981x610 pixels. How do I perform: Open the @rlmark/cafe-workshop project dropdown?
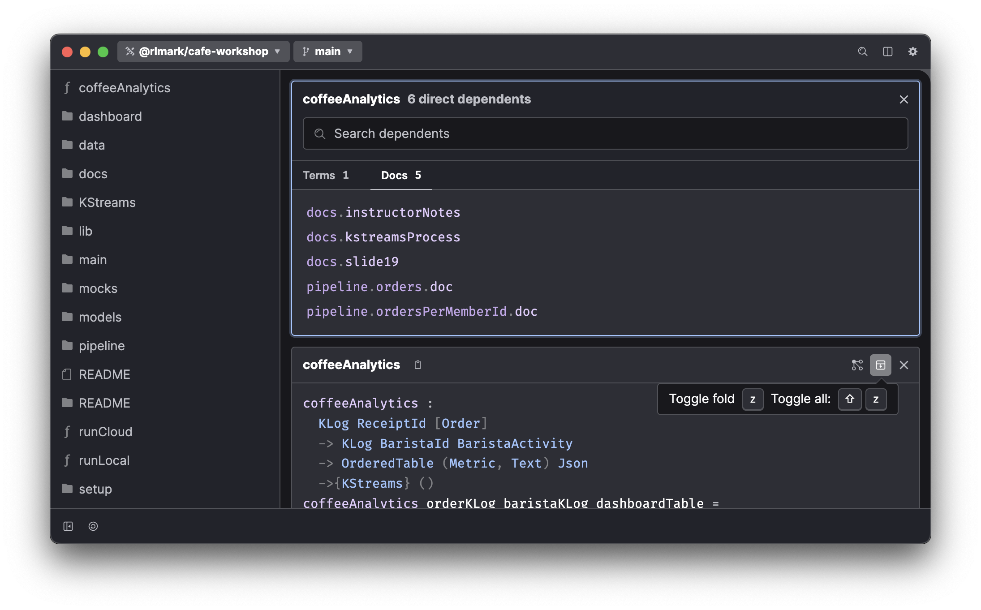click(x=203, y=52)
